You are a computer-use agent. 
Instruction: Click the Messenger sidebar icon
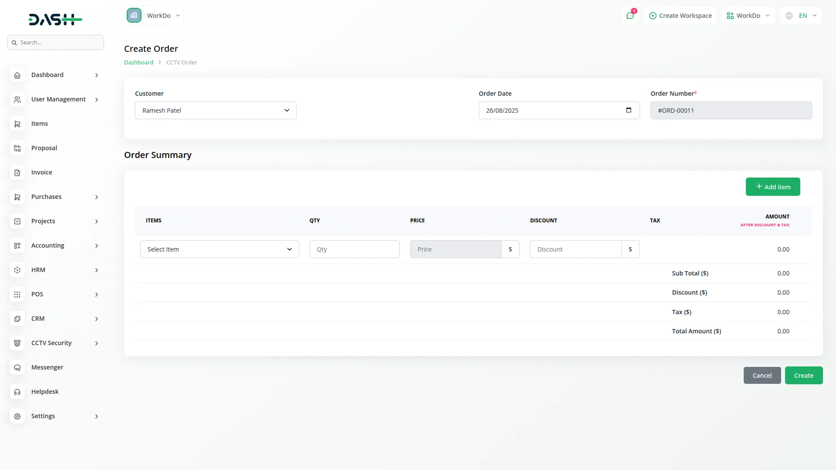click(x=17, y=368)
